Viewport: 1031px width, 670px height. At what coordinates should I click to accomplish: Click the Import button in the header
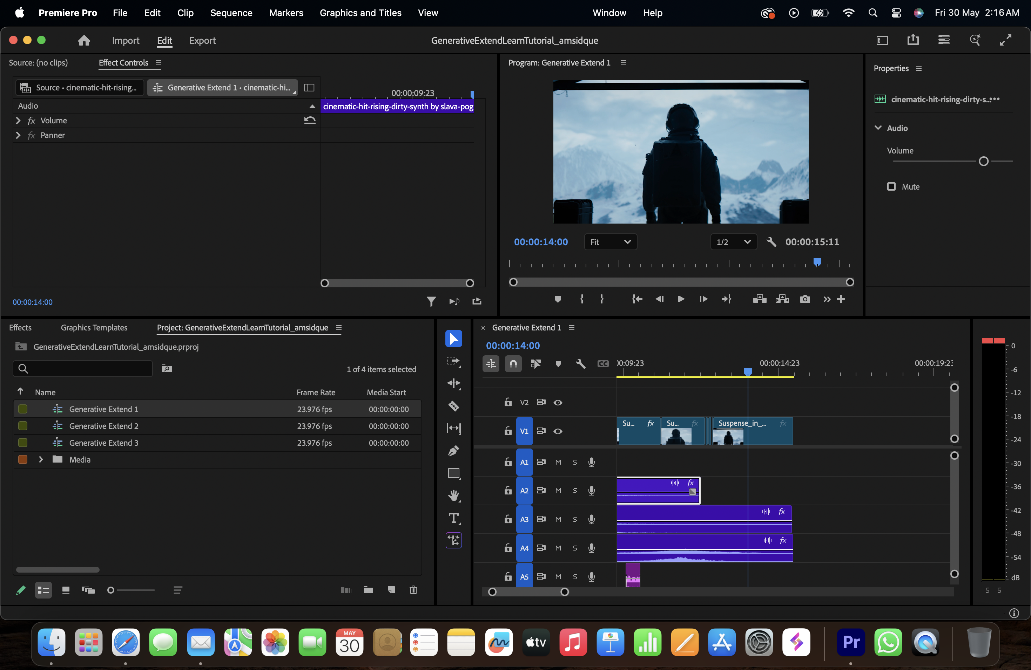[x=126, y=40]
